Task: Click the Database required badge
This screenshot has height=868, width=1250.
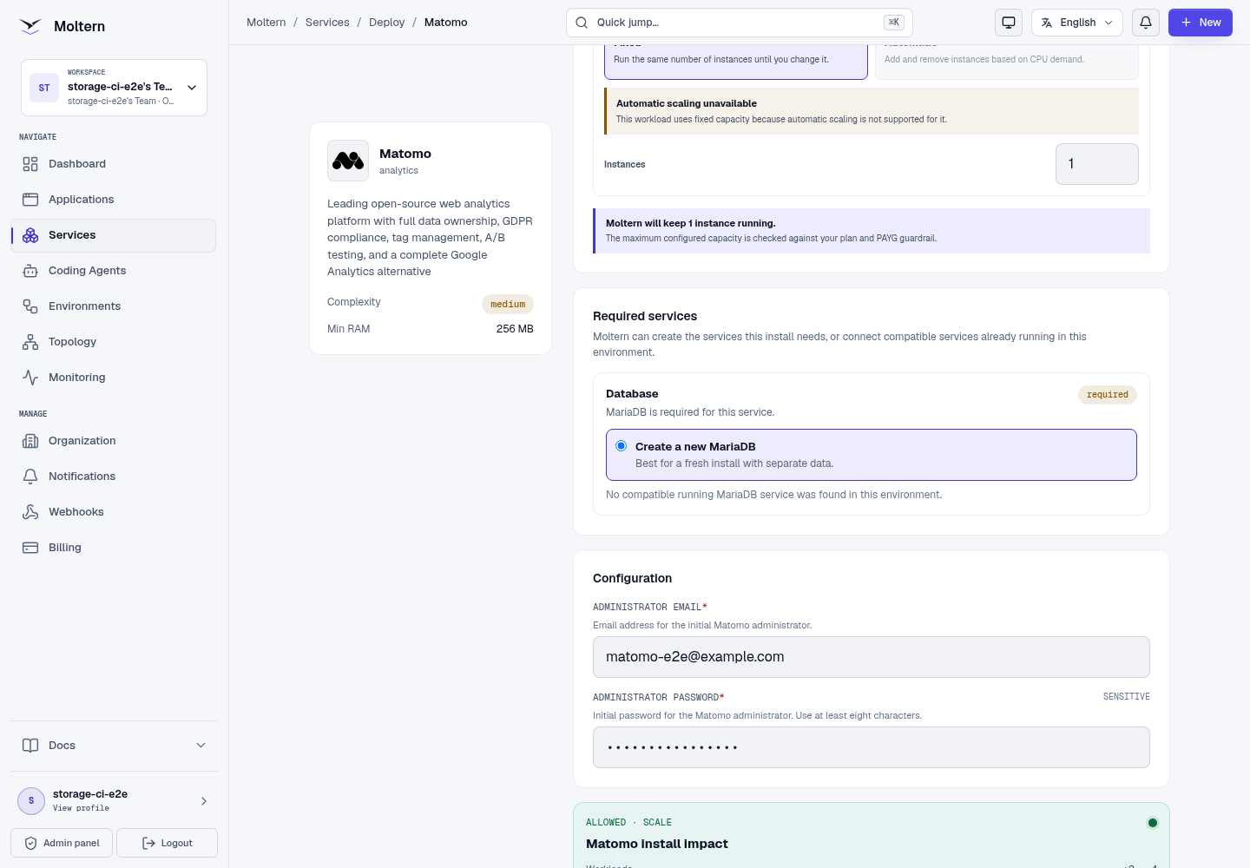Action: 1108,395
